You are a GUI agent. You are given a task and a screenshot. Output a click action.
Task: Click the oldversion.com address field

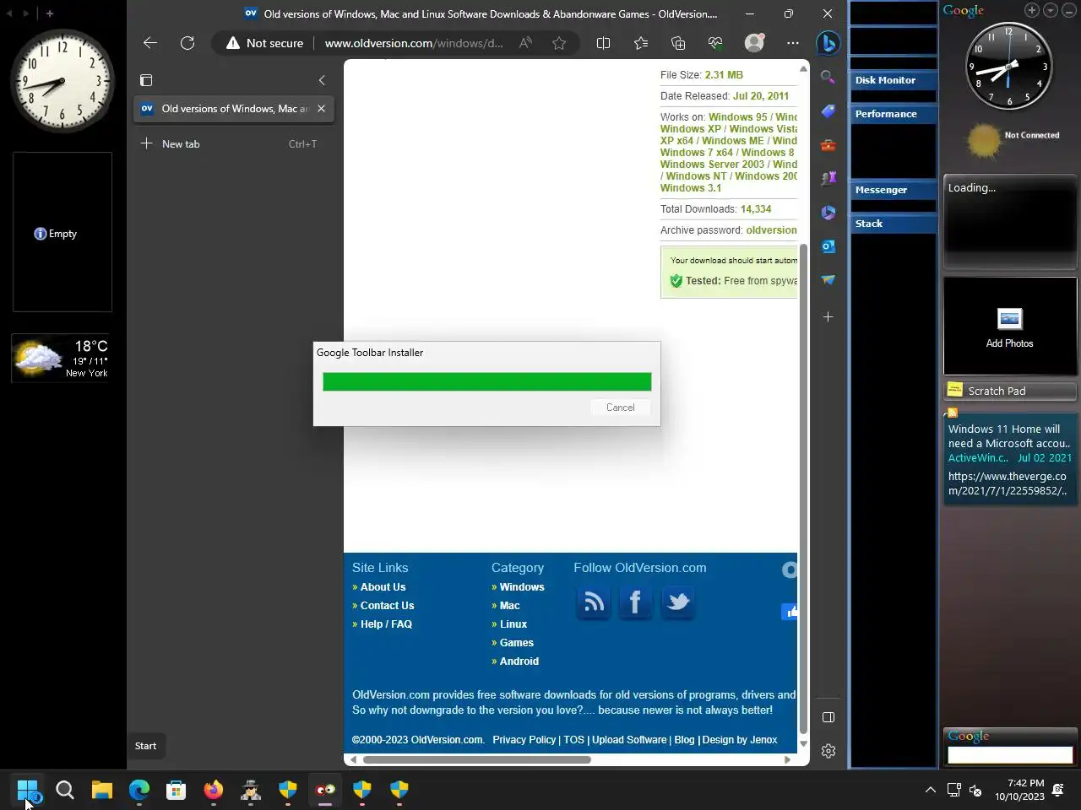point(414,43)
